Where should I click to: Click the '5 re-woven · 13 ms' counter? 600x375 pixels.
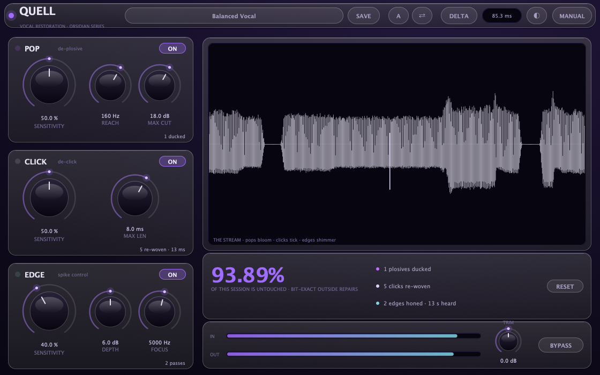pos(162,250)
